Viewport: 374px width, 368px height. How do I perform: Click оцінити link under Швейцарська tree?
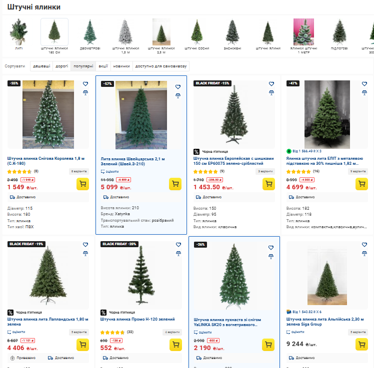click(x=109, y=171)
